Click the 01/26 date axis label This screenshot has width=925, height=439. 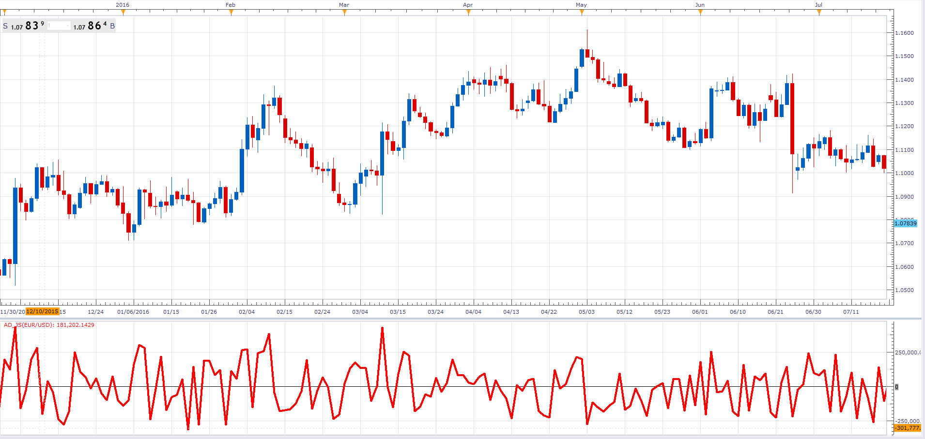(209, 312)
